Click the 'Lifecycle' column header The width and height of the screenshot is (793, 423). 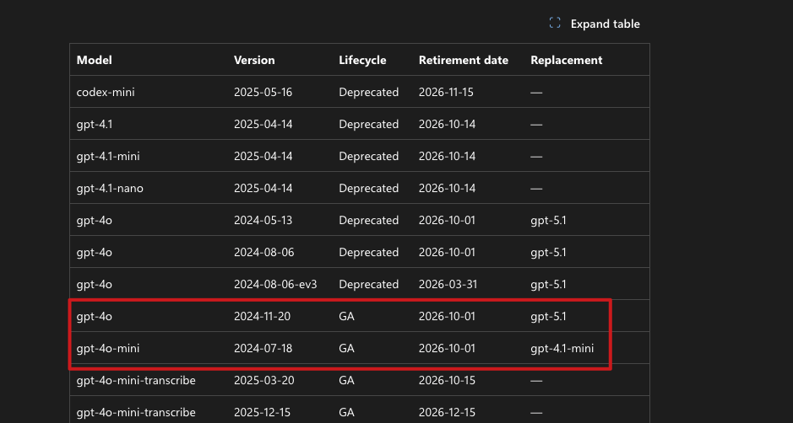click(362, 60)
